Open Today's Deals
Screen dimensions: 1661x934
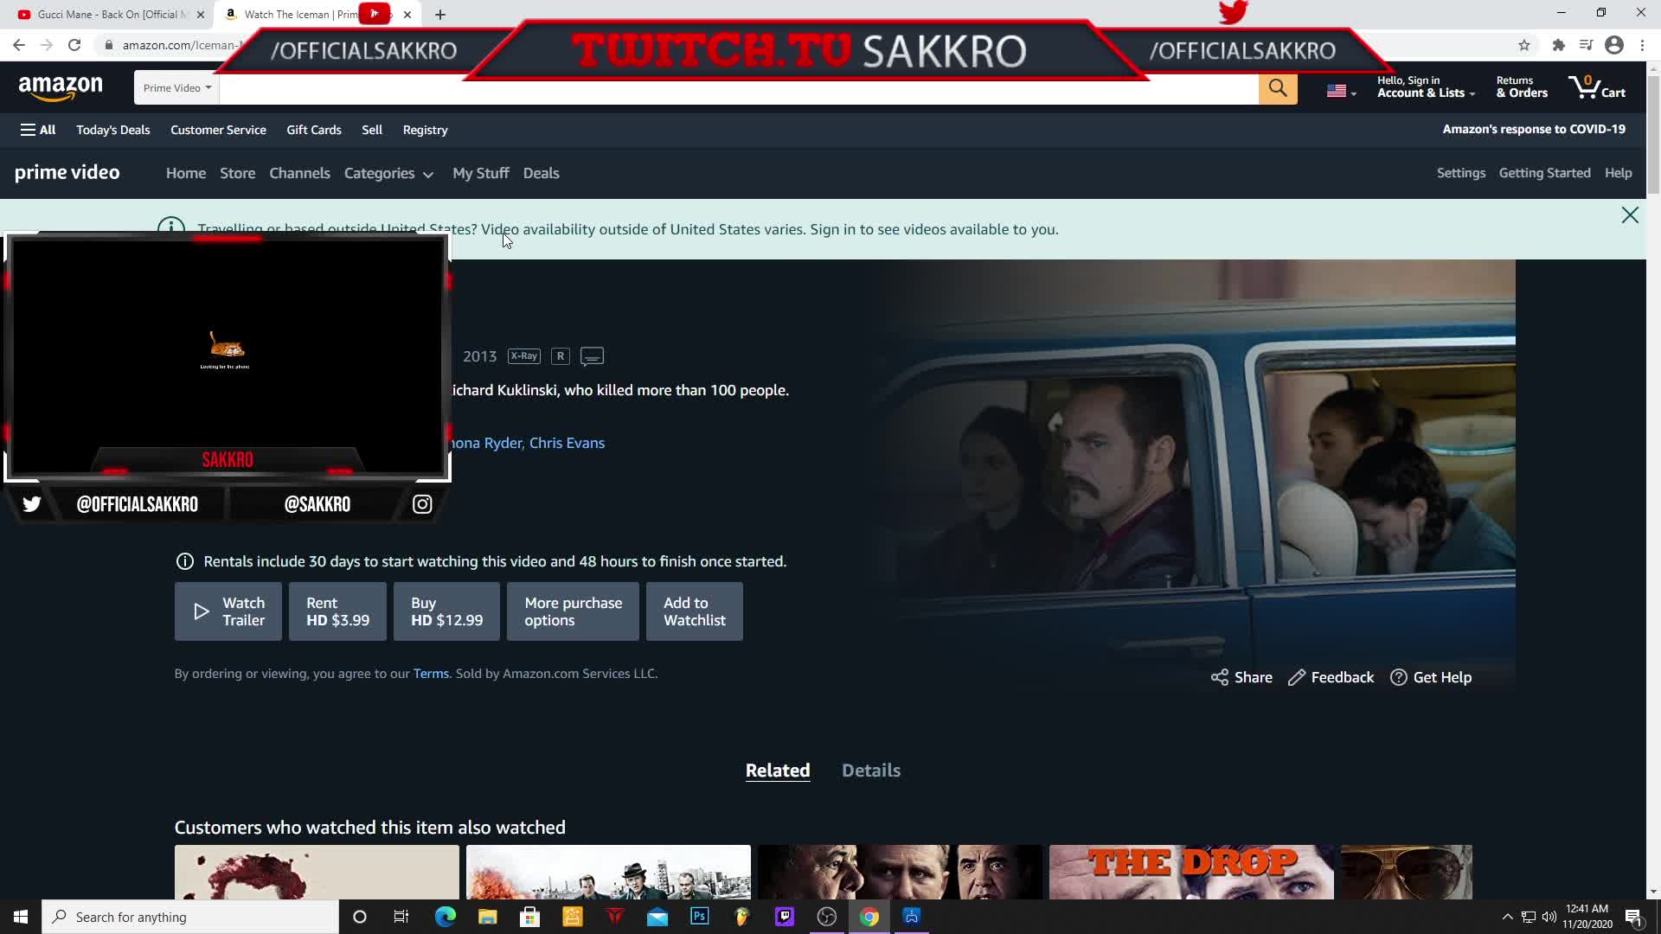click(x=113, y=130)
